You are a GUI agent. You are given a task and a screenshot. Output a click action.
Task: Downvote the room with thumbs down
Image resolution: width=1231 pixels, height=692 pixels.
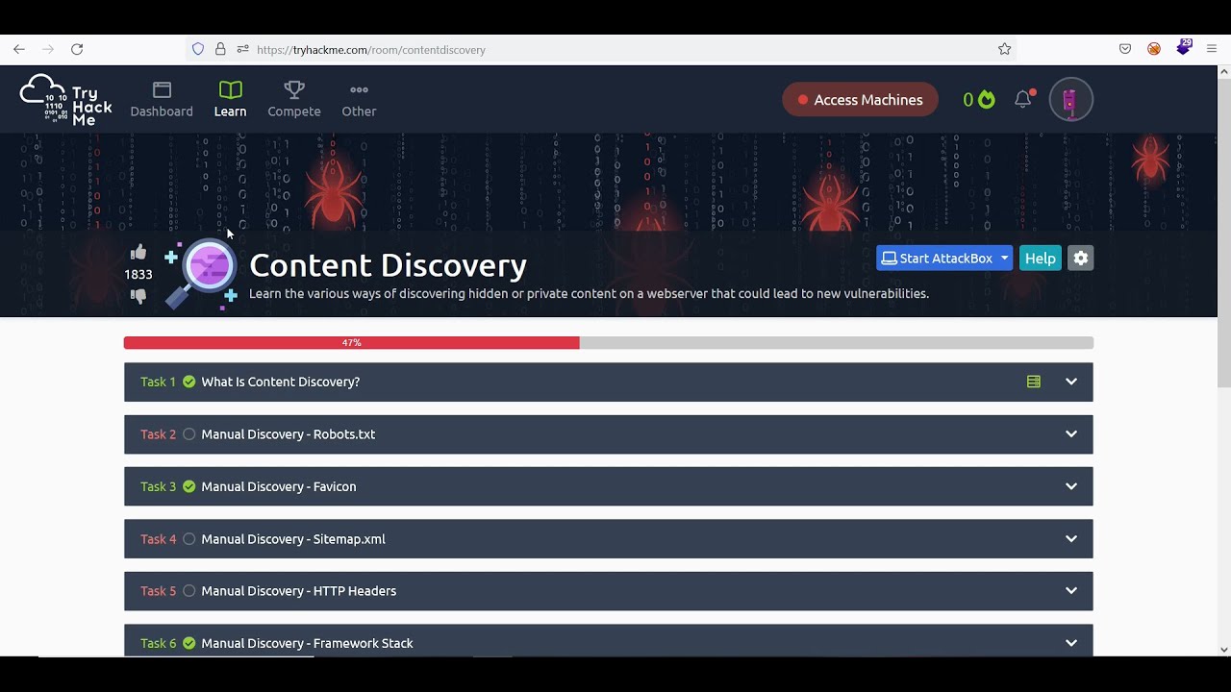138,296
